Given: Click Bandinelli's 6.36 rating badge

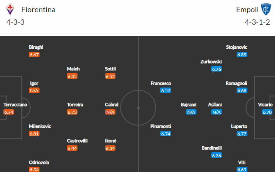Looking at the screenshot, I should point(217,156).
